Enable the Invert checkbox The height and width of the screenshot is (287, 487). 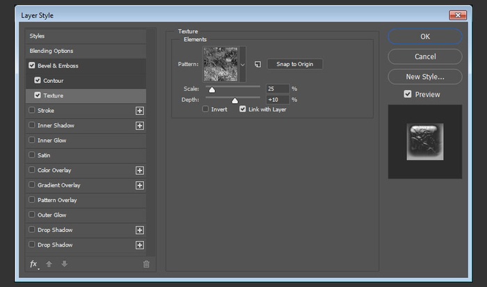[x=206, y=109]
